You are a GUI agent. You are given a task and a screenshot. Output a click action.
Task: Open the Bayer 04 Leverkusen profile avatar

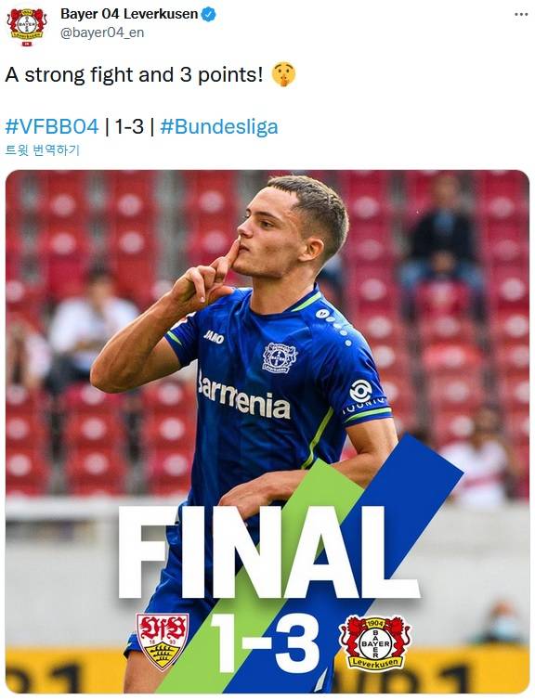27,26
